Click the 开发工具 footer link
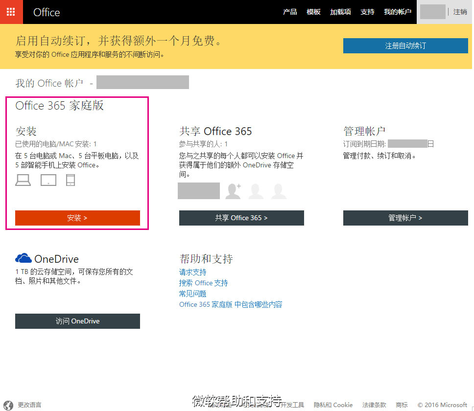474x411 pixels. [292, 405]
